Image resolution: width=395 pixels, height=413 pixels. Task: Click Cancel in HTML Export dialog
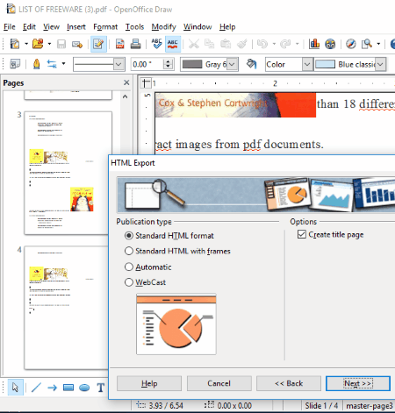[x=219, y=383]
